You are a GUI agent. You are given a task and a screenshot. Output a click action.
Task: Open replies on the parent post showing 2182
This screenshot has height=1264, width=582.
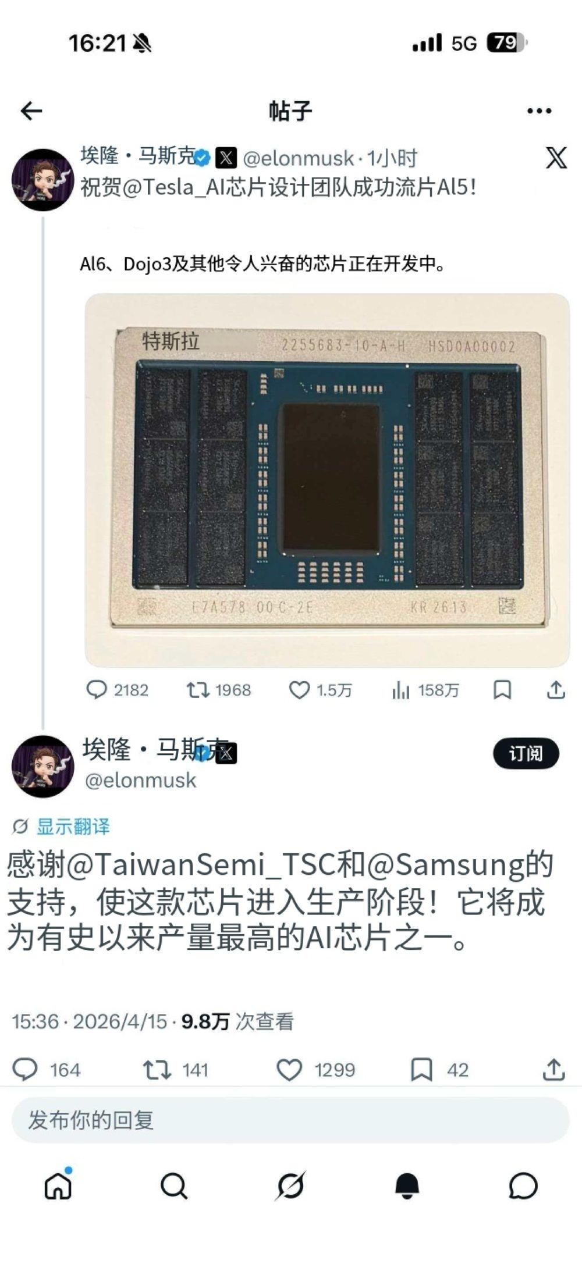coord(117,690)
